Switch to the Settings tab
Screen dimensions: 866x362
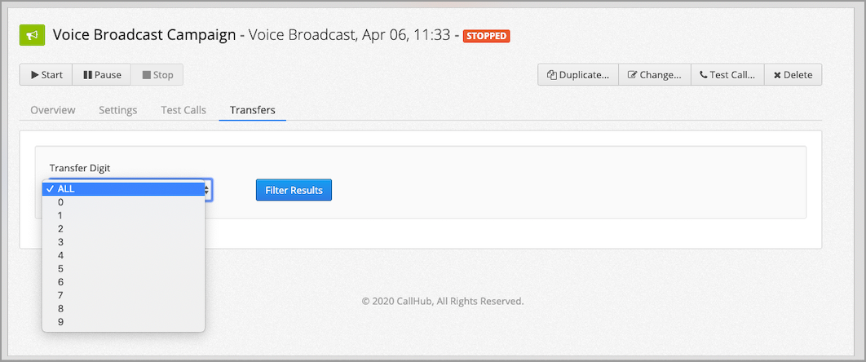[118, 110]
